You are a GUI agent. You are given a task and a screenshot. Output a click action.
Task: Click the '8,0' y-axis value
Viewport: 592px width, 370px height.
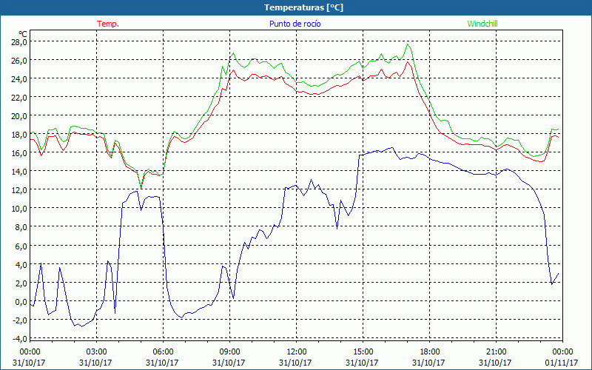click(21, 227)
